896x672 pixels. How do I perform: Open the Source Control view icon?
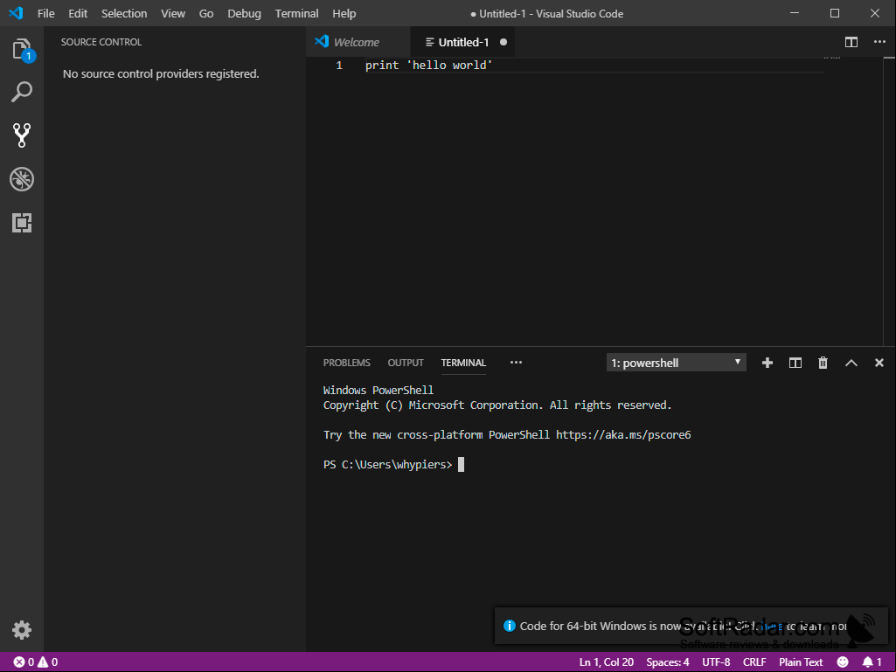(x=22, y=135)
